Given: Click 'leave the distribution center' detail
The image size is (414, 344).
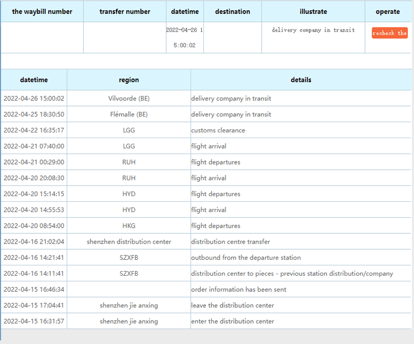Looking at the screenshot, I should point(232,305).
